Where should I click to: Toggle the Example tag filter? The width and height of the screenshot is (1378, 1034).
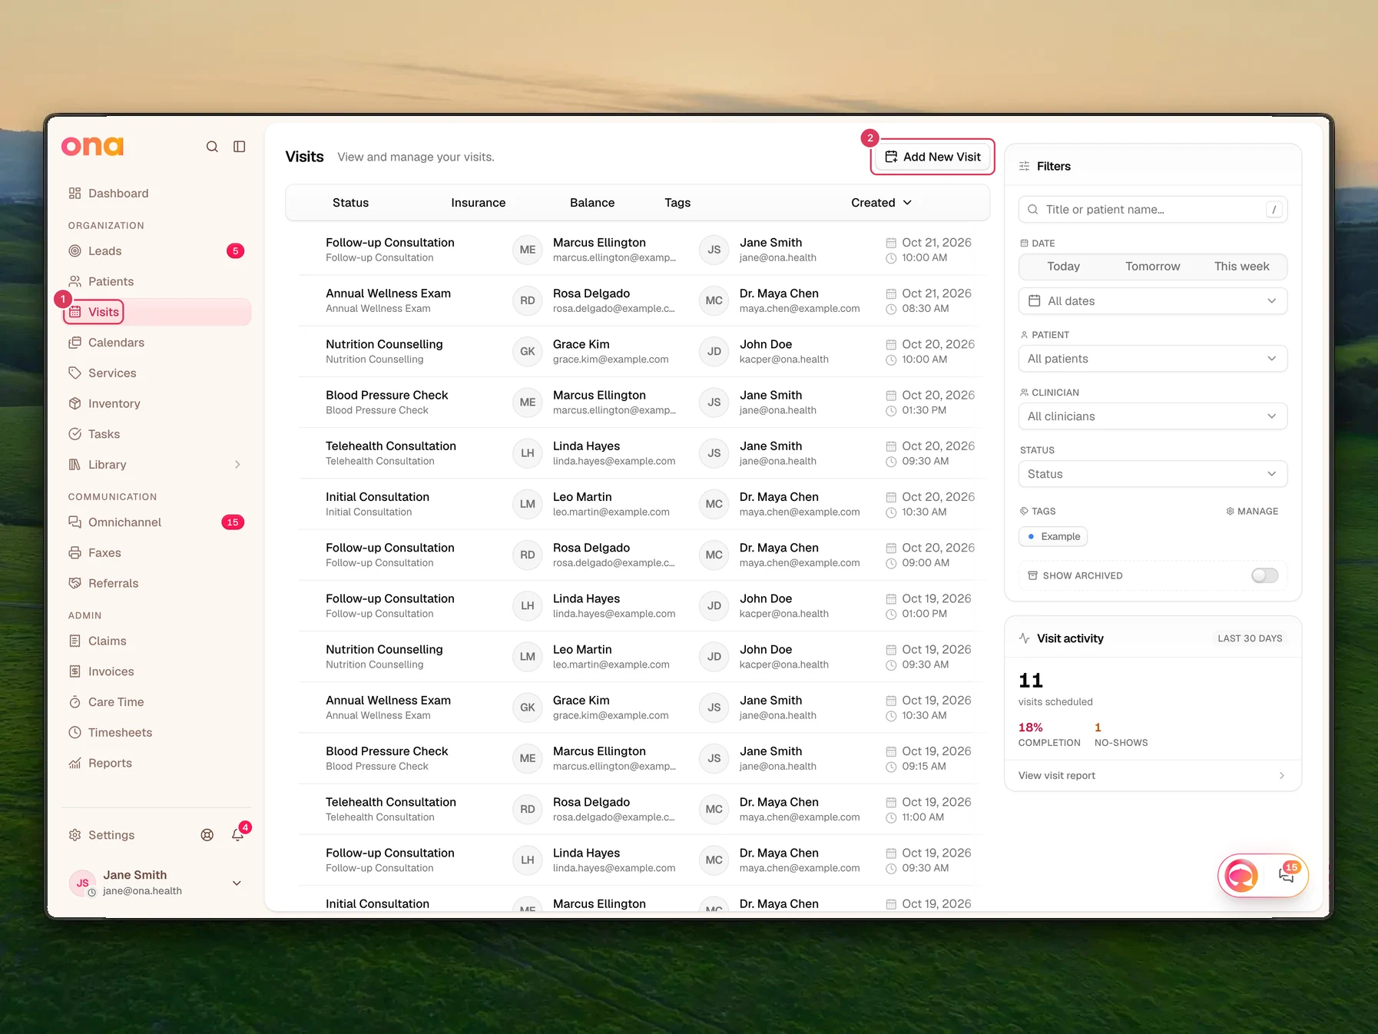1053,537
